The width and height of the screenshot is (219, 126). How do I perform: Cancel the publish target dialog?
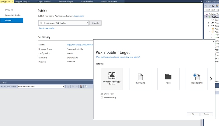coord(207,114)
